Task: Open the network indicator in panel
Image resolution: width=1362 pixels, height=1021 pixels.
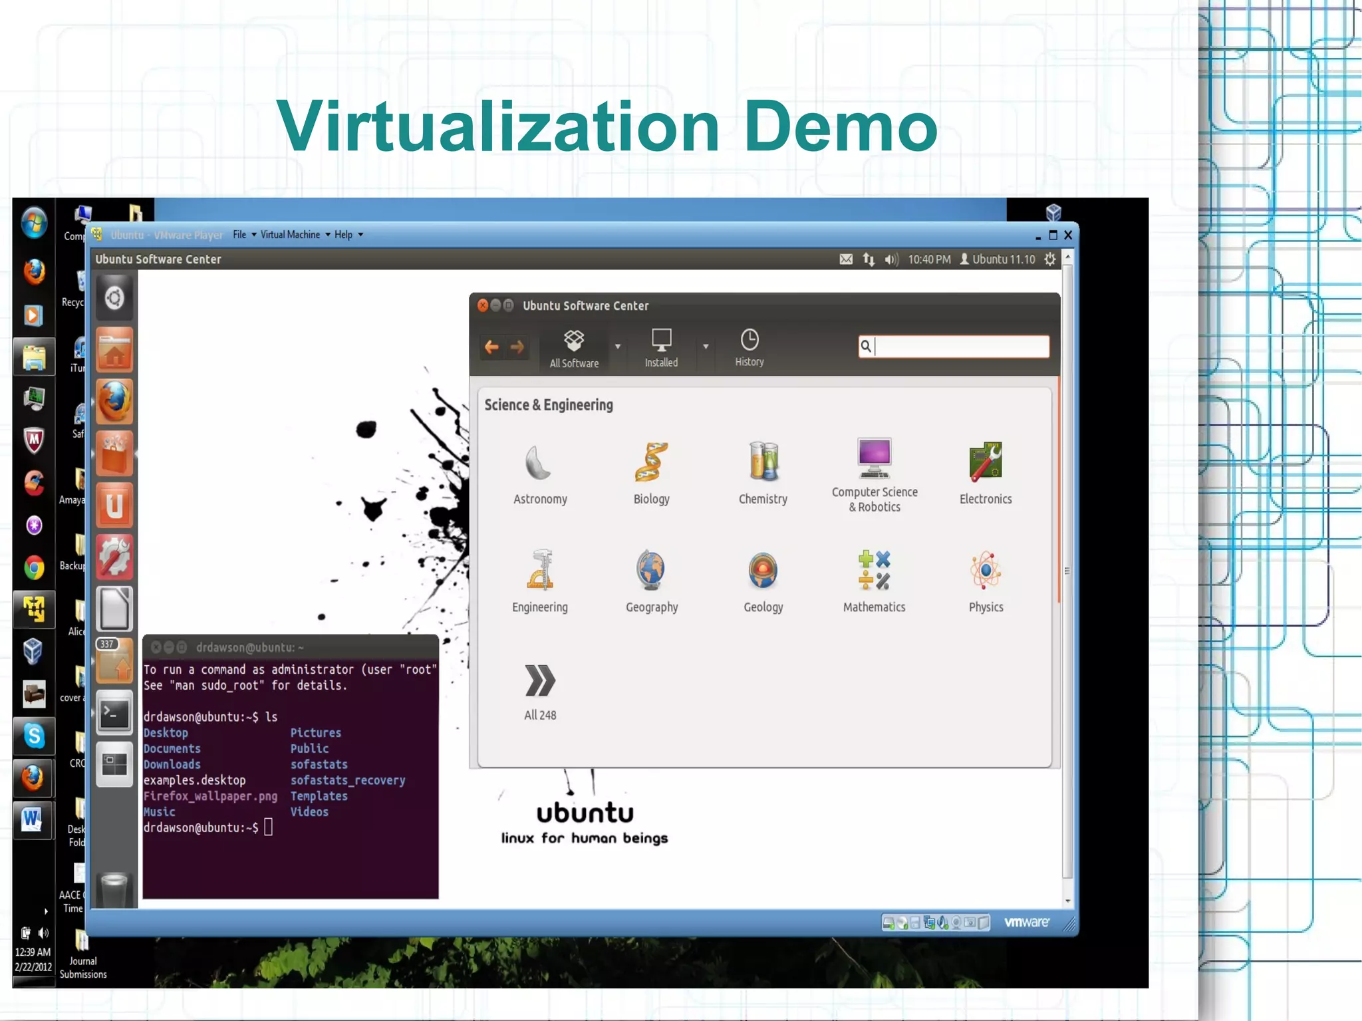Action: [869, 259]
